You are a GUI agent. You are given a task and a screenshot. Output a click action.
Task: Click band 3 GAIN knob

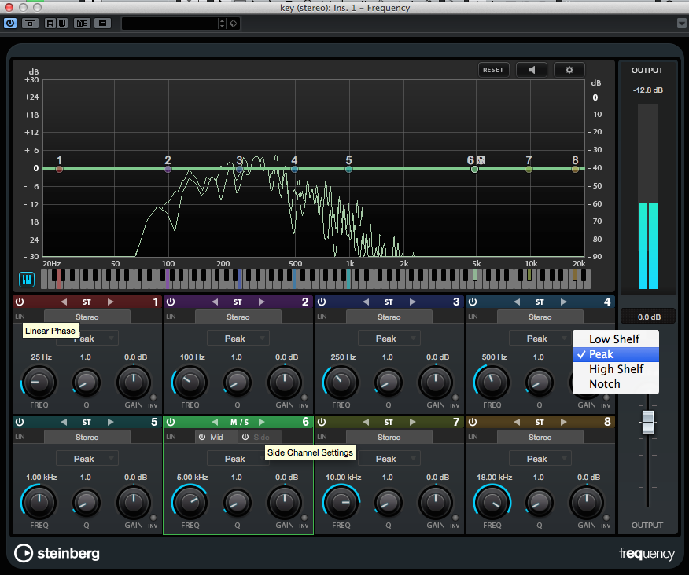[436, 383]
